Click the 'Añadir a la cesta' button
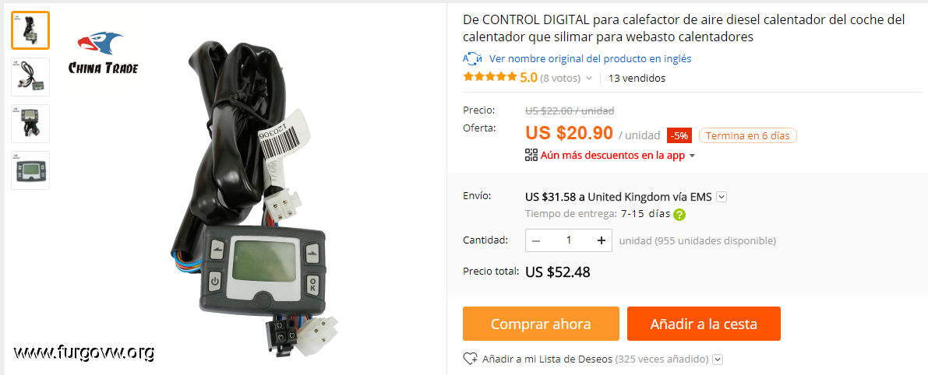This screenshot has width=928, height=375. pos(704,324)
